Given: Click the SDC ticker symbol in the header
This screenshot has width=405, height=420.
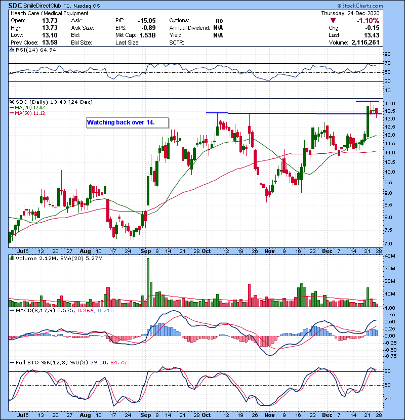Looking at the screenshot, I should click(x=15, y=6).
